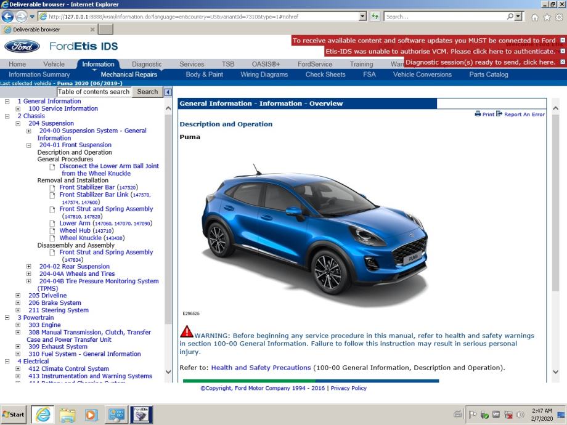Open the Wiring Diagrams sub-tab
567x425 pixels.
coord(264,75)
